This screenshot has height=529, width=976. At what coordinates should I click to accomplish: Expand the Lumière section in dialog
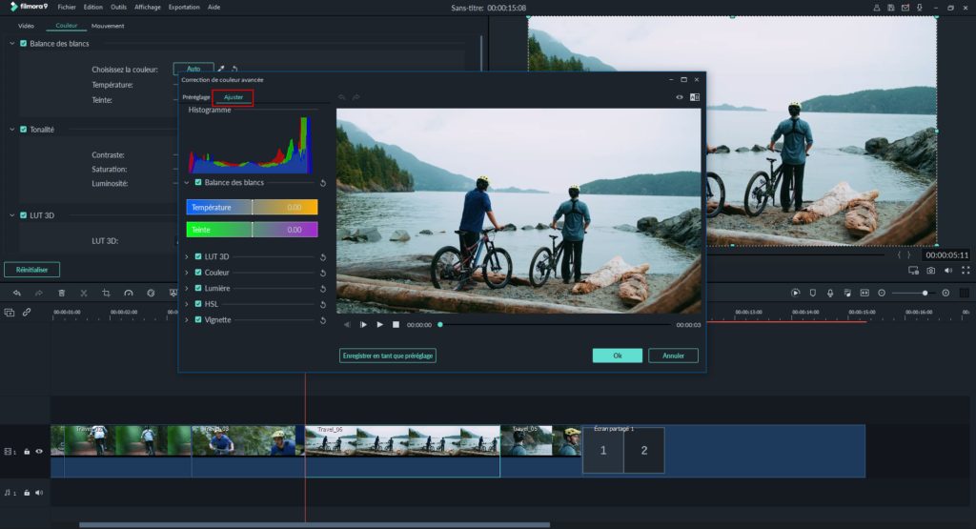187,288
